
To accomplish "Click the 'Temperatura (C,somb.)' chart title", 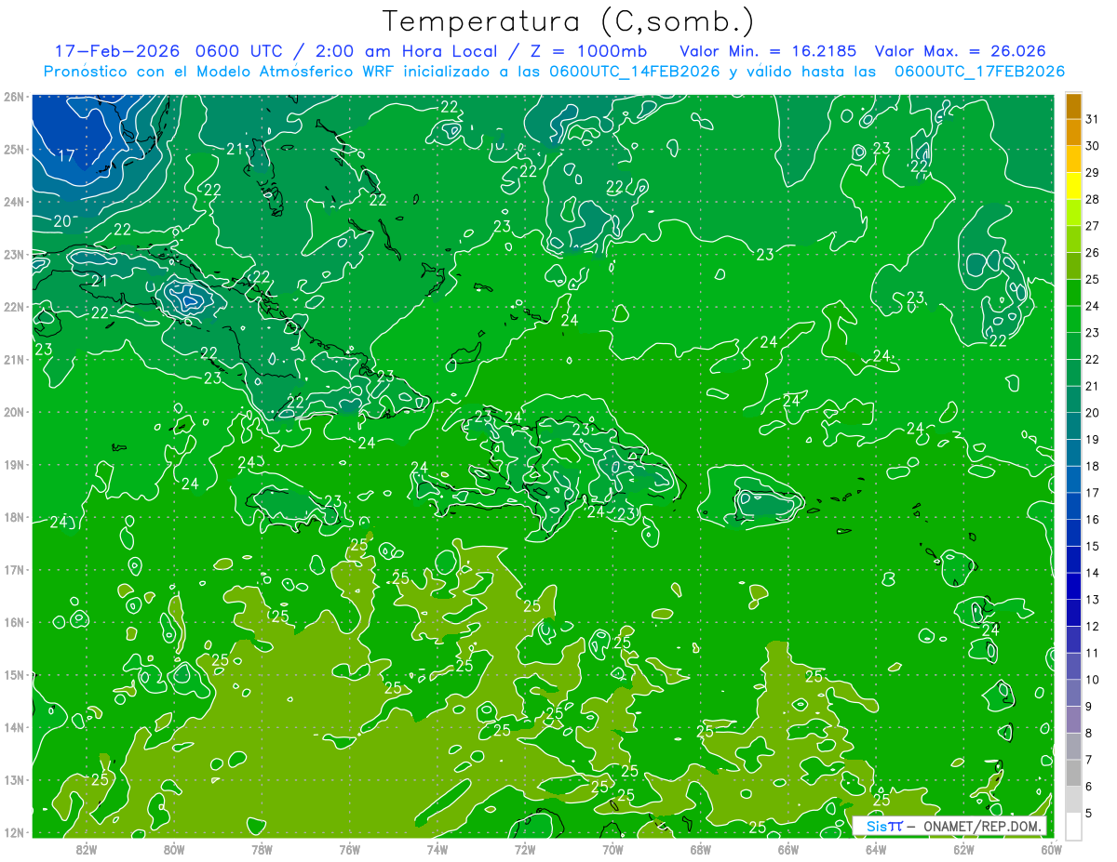I will (569, 20).
